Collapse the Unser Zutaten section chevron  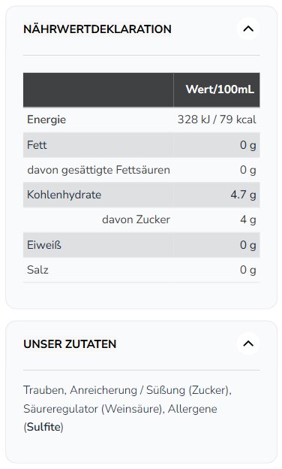coord(248,343)
